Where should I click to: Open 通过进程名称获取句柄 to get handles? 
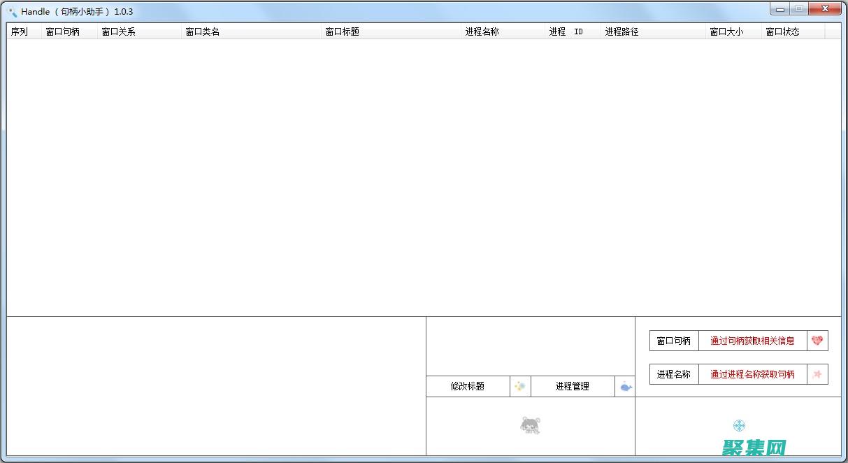(x=753, y=374)
